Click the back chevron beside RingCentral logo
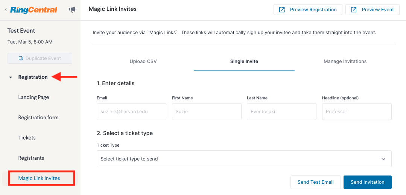 click(6, 10)
